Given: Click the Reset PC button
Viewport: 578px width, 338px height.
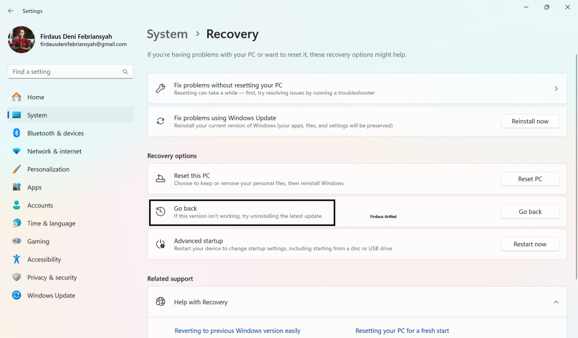Looking at the screenshot, I should (529, 179).
